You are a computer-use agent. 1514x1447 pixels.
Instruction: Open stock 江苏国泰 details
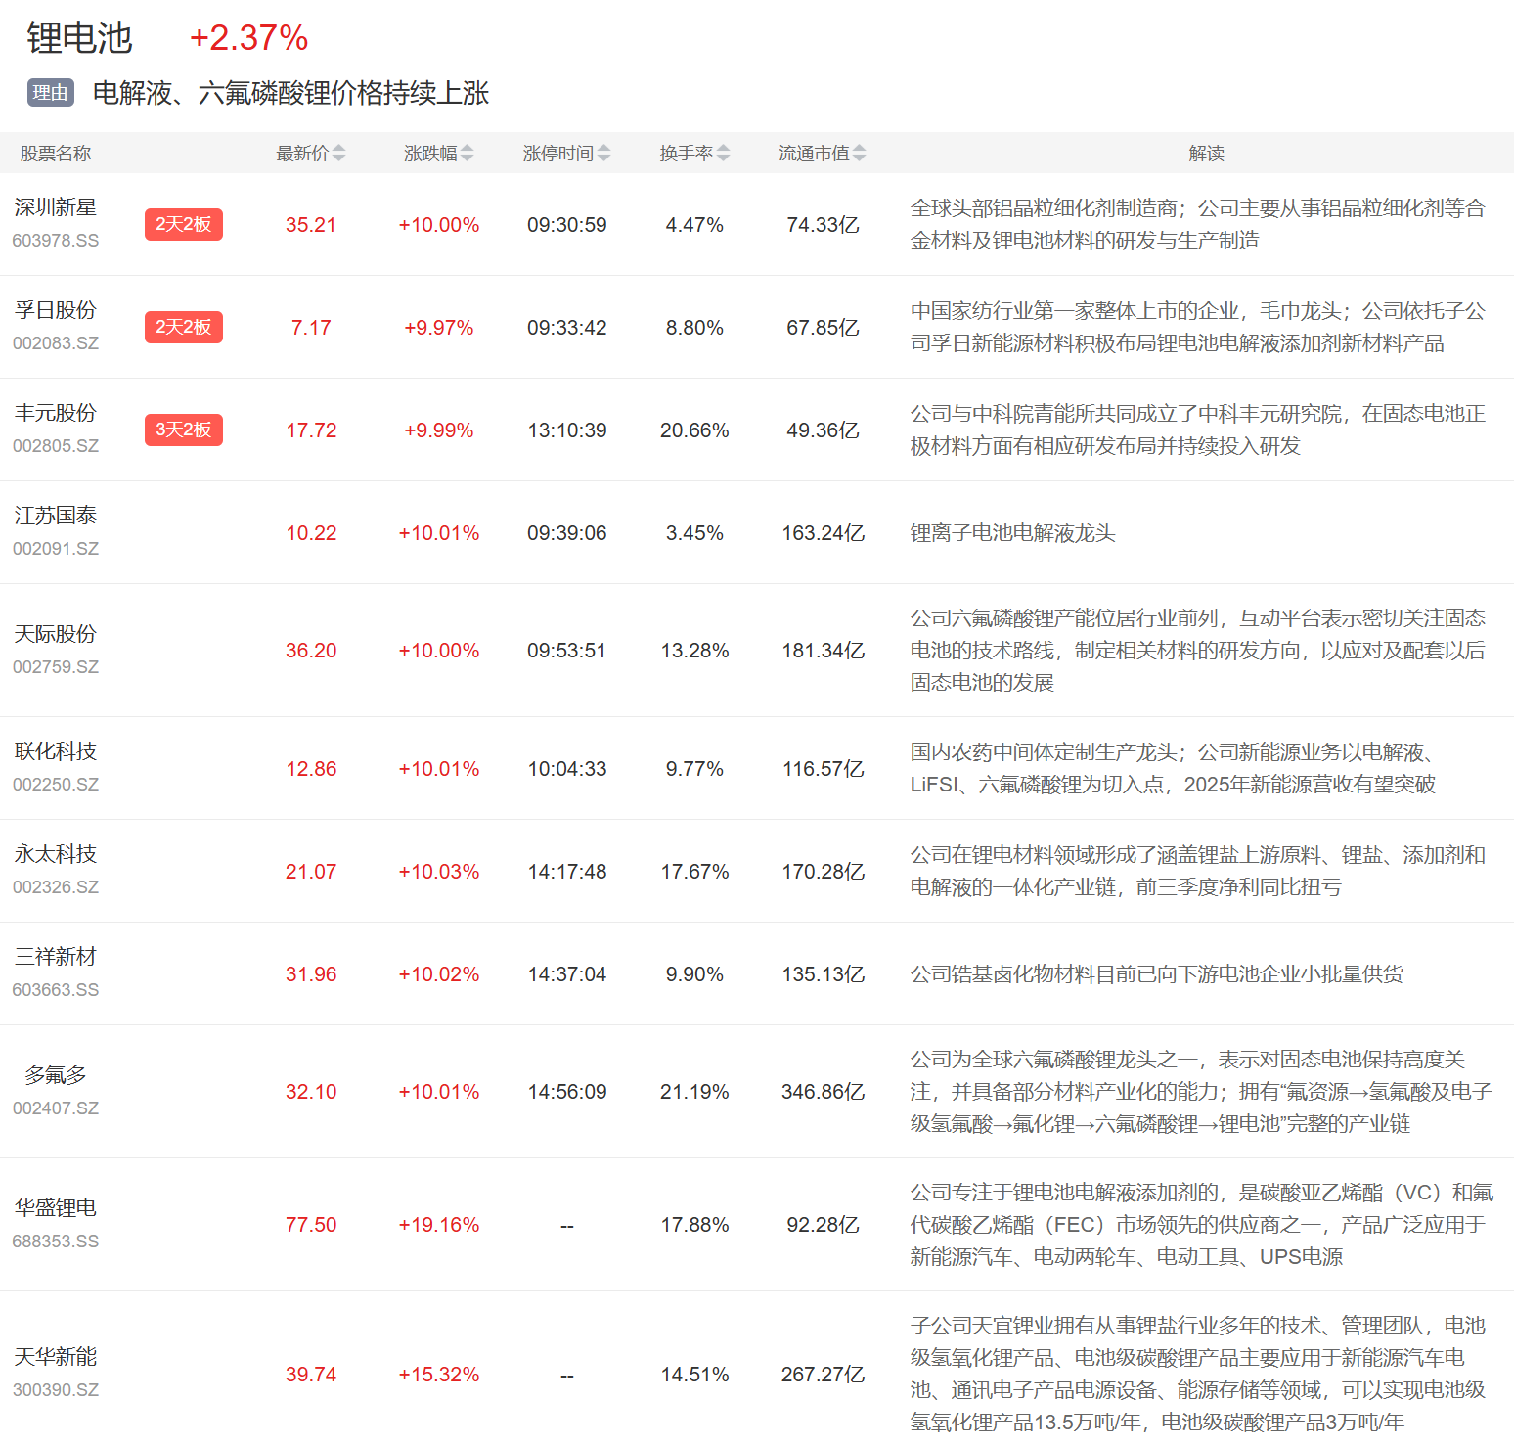point(56,516)
